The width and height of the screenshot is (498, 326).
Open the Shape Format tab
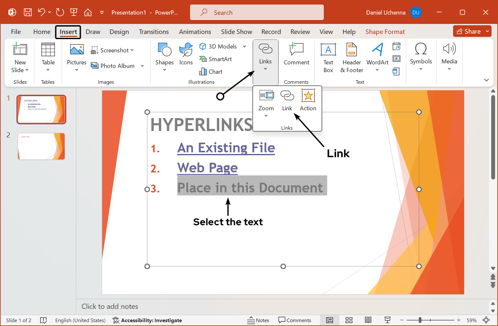click(385, 31)
